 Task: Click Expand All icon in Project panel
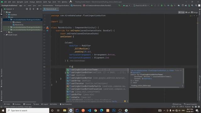coord(30,9)
